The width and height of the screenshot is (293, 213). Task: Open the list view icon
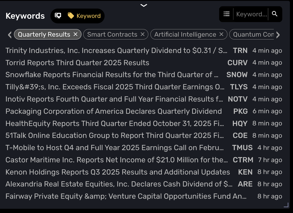coord(227,14)
